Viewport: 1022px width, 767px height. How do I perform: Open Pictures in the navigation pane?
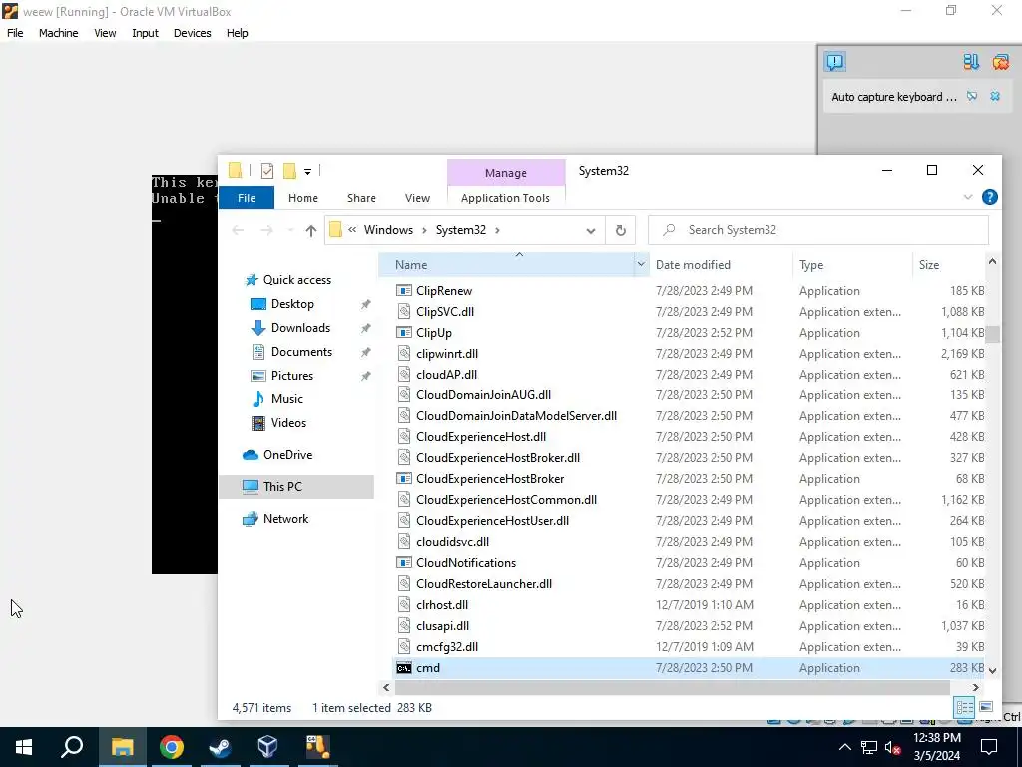pos(292,376)
